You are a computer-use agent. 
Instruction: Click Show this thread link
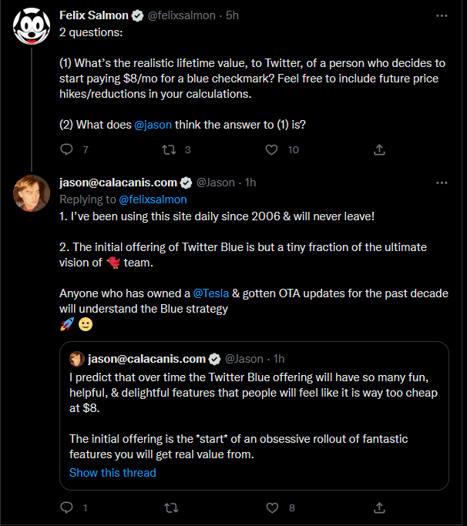113,472
